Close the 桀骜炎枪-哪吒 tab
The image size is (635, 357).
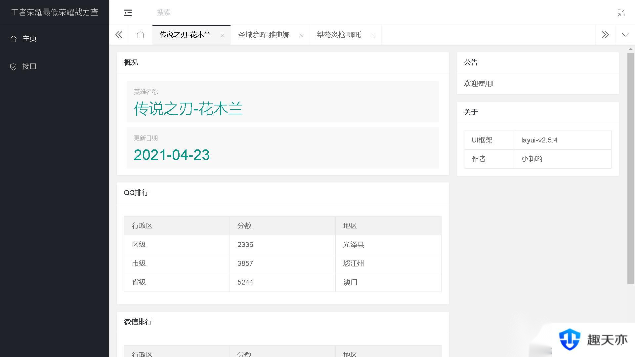(373, 35)
